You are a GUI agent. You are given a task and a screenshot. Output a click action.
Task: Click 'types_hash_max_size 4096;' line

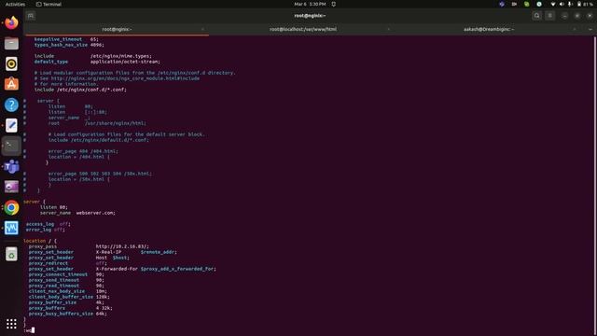click(69, 45)
